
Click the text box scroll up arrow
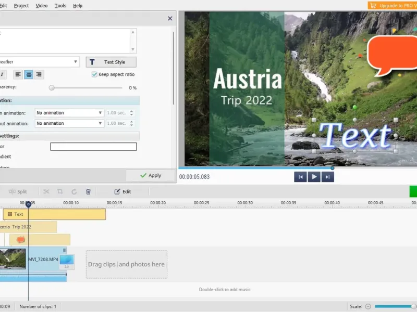133,32
